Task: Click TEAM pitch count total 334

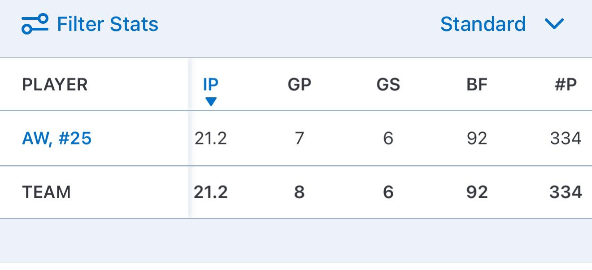Action: pyautogui.click(x=565, y=192)
